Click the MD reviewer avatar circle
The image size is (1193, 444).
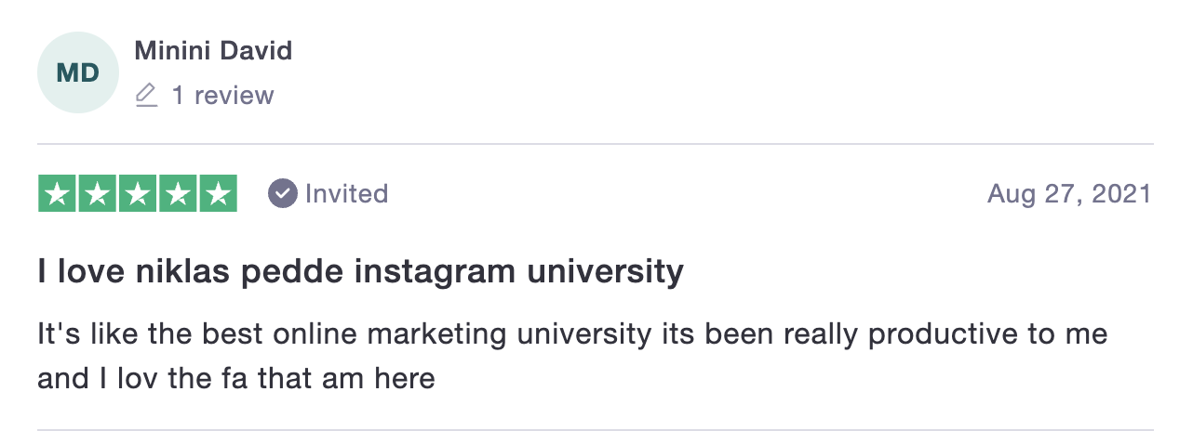pos(78,72)
